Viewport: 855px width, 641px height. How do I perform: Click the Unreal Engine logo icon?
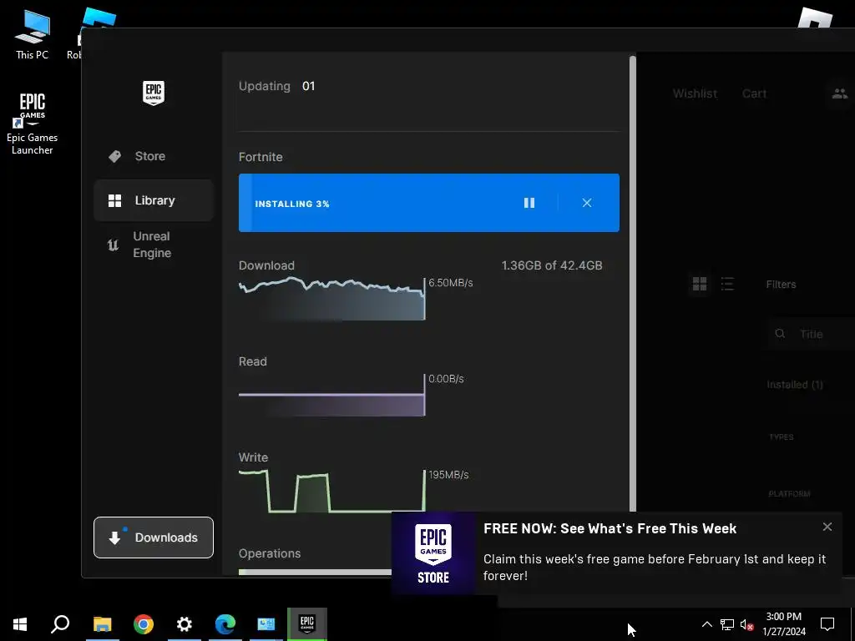click(x=113, y=245)
